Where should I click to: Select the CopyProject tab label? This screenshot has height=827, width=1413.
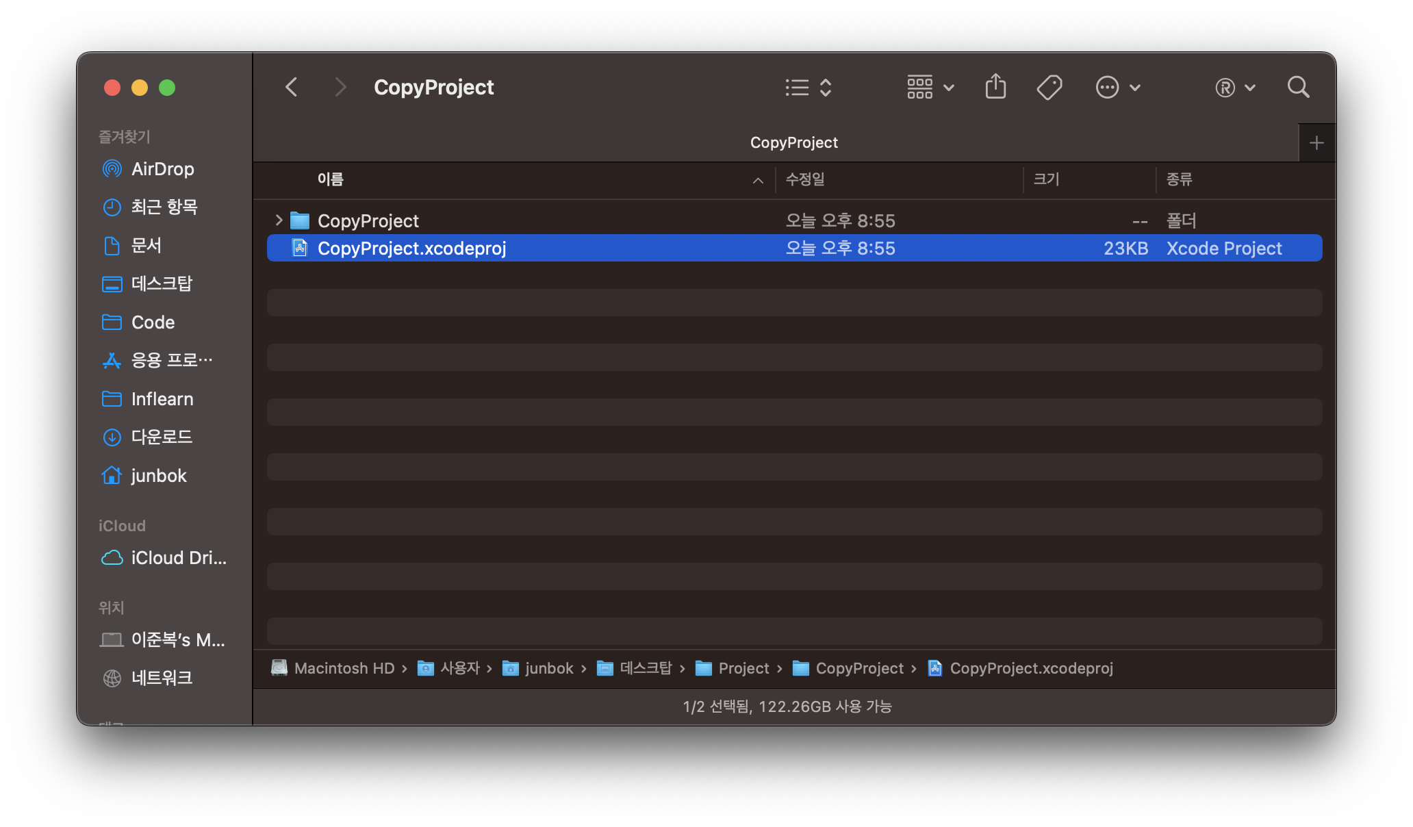coord(793,142)
